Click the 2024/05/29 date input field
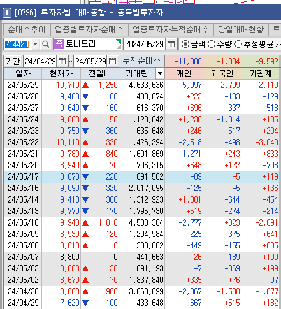Image resolution: width=281 pixels, height=309 pixels. (x=145, y=44)
